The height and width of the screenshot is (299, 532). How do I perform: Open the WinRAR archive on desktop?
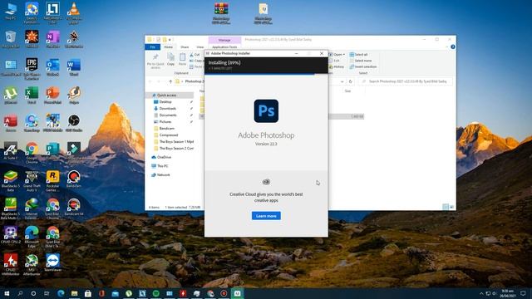pyautogui.click(x=221, y=13)
